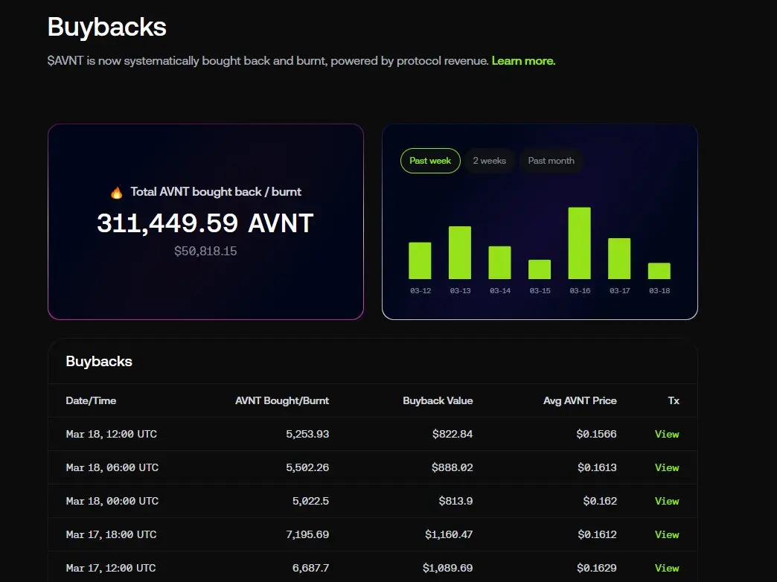Click the 5,502.26 amount cell

coord(307,467)
